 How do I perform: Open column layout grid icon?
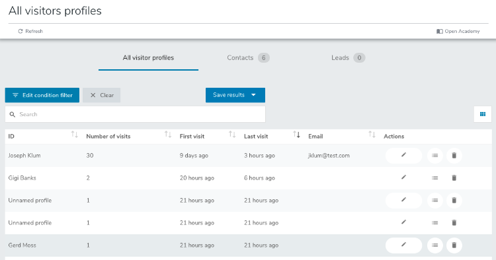[x=483, y=114]
